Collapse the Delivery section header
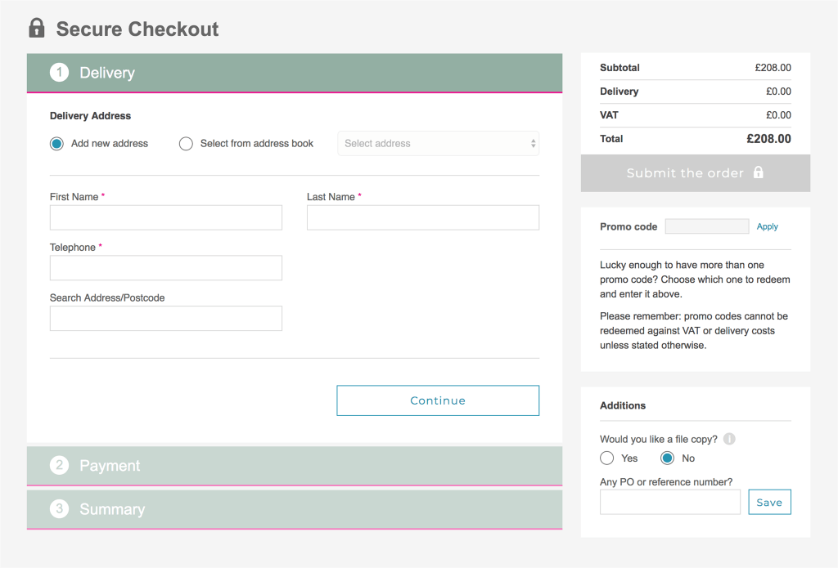 (295, 73)
